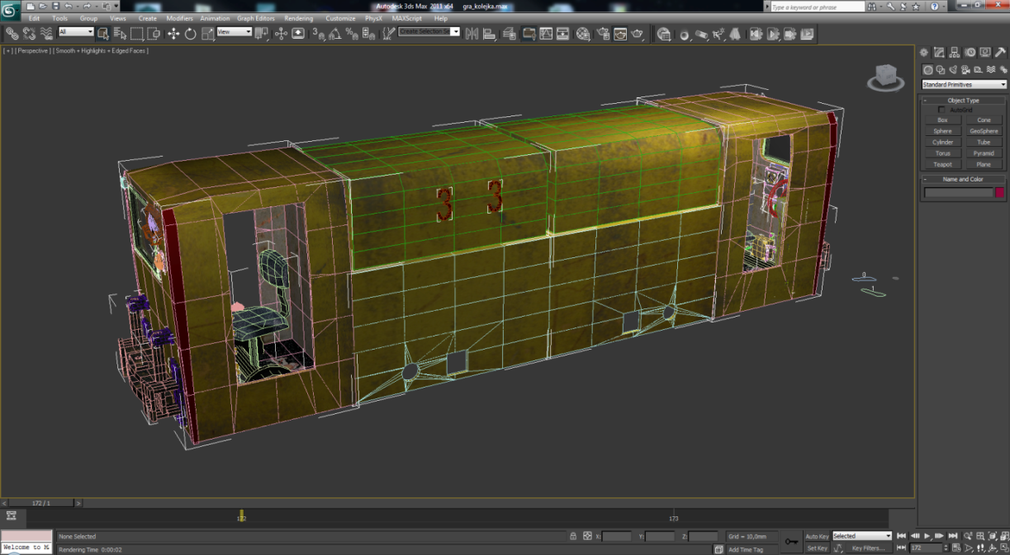Activate the Select and Rotate tool
This screenshot has width=1010, height=555.
click(191, 34)
